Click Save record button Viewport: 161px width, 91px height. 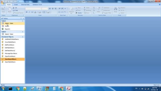78,10
